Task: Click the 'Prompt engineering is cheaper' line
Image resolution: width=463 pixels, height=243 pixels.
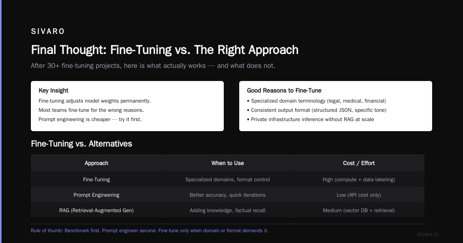Action: coord(90,120)
